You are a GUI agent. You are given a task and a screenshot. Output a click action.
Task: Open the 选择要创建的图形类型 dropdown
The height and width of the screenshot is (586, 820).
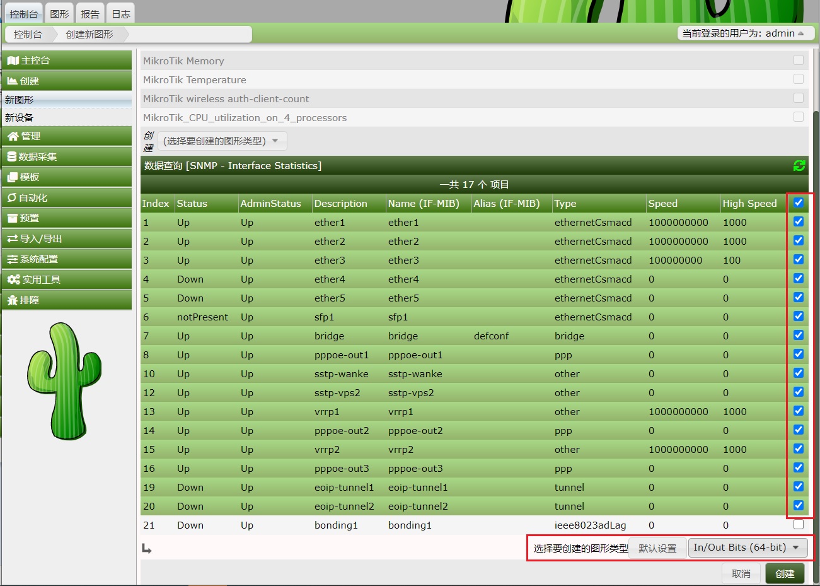pos(221,141)
